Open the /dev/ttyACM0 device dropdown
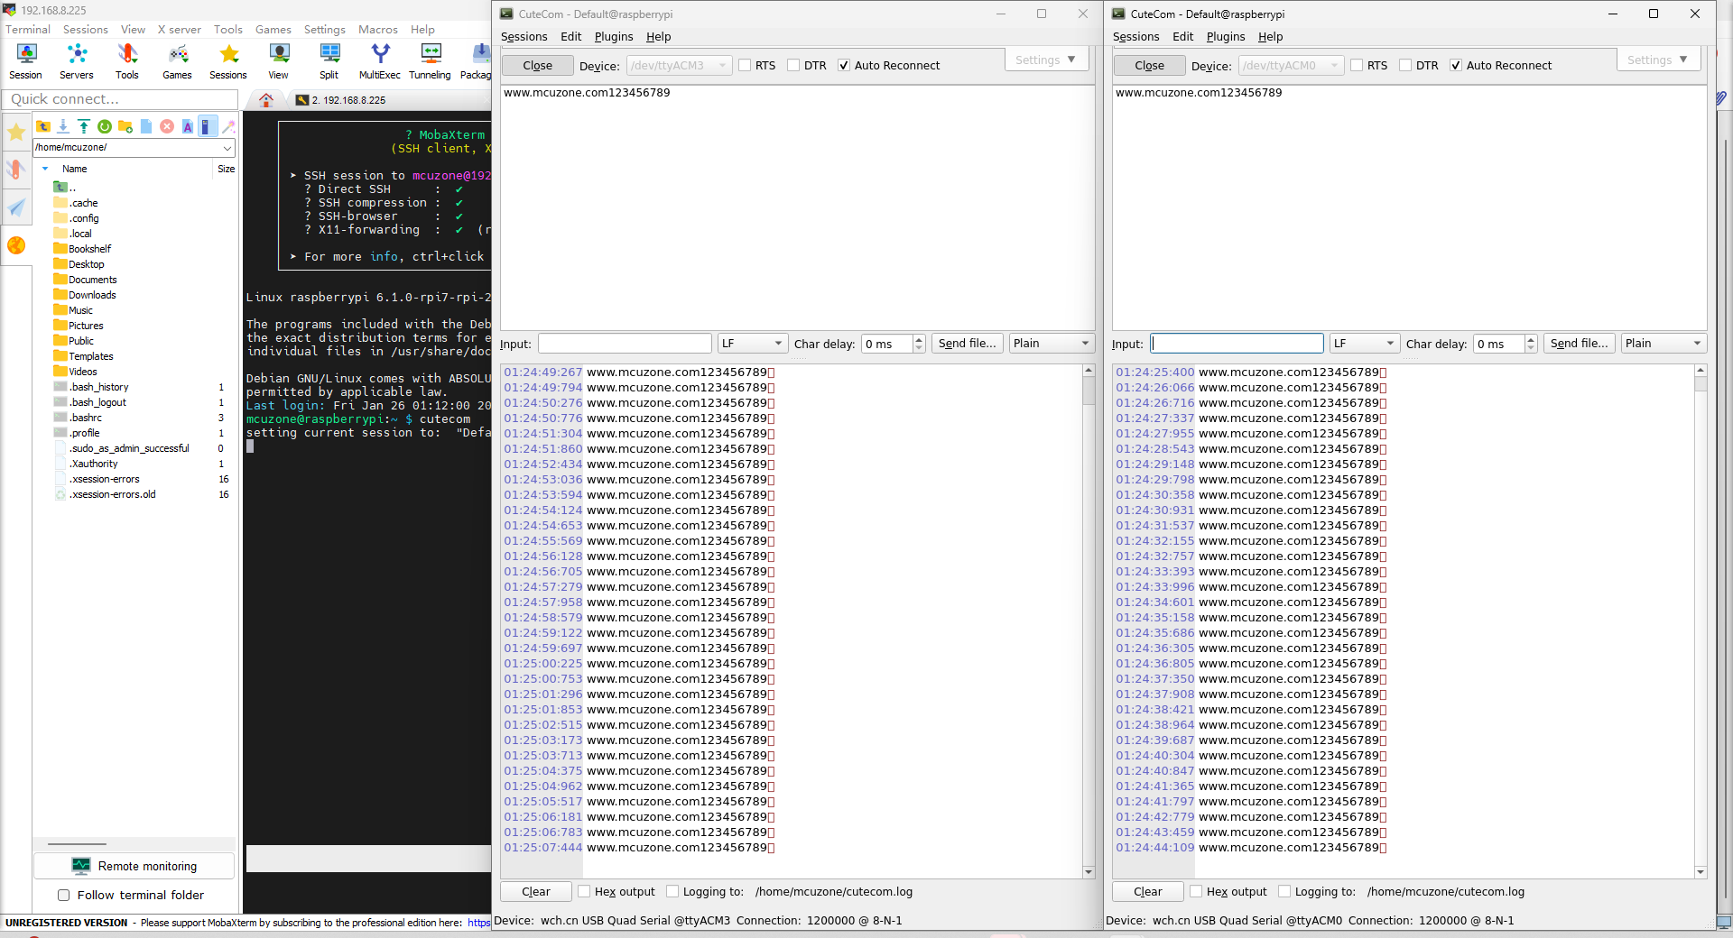 [1291, 65]
